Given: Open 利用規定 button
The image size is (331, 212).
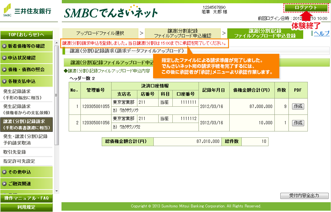Looking at the screenshot, I should [26, 207].
